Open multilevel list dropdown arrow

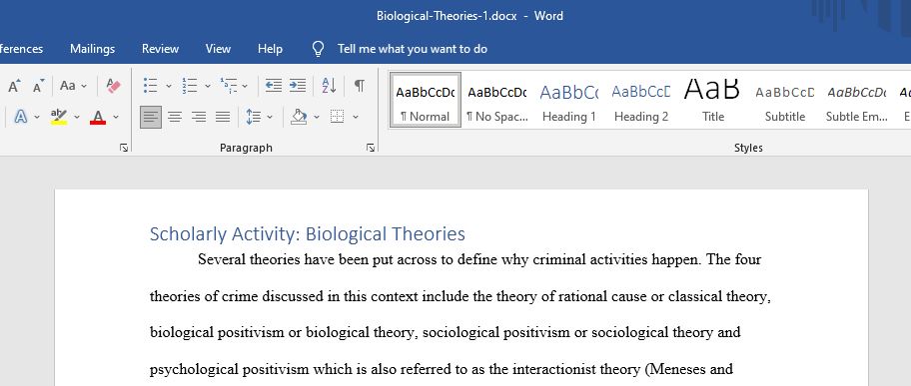[x=245, y=86]
